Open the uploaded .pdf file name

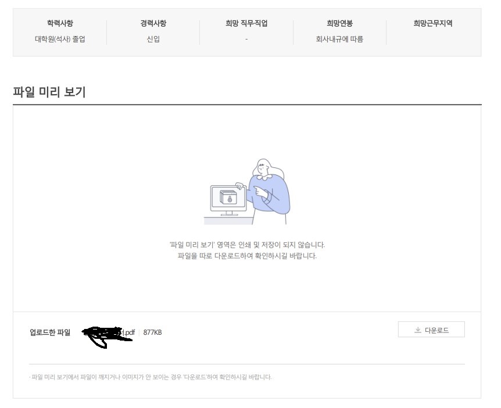click(x=109, y=332)
